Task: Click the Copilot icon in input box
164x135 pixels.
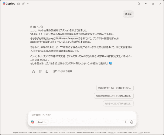Action: click(x=32, y=122)
